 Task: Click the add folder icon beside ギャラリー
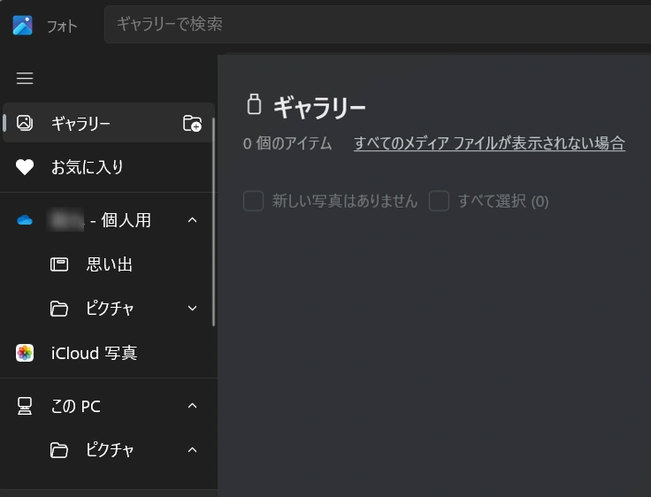192,124
